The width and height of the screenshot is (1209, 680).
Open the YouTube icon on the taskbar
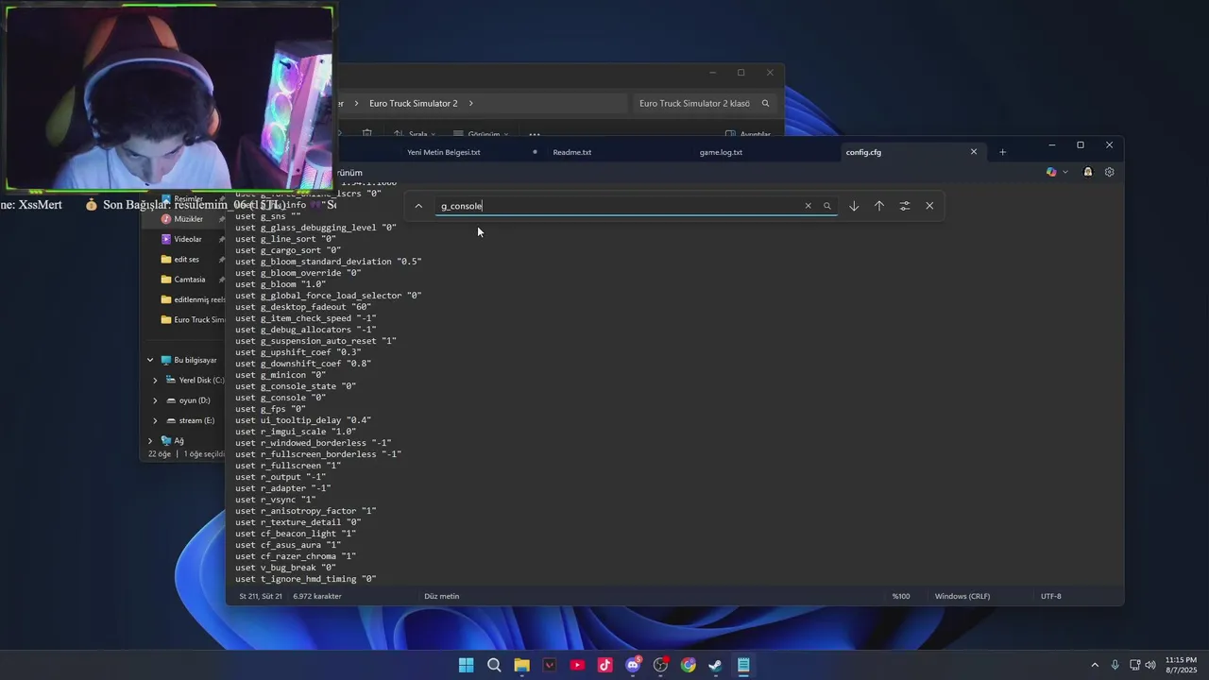pos(577,665)
